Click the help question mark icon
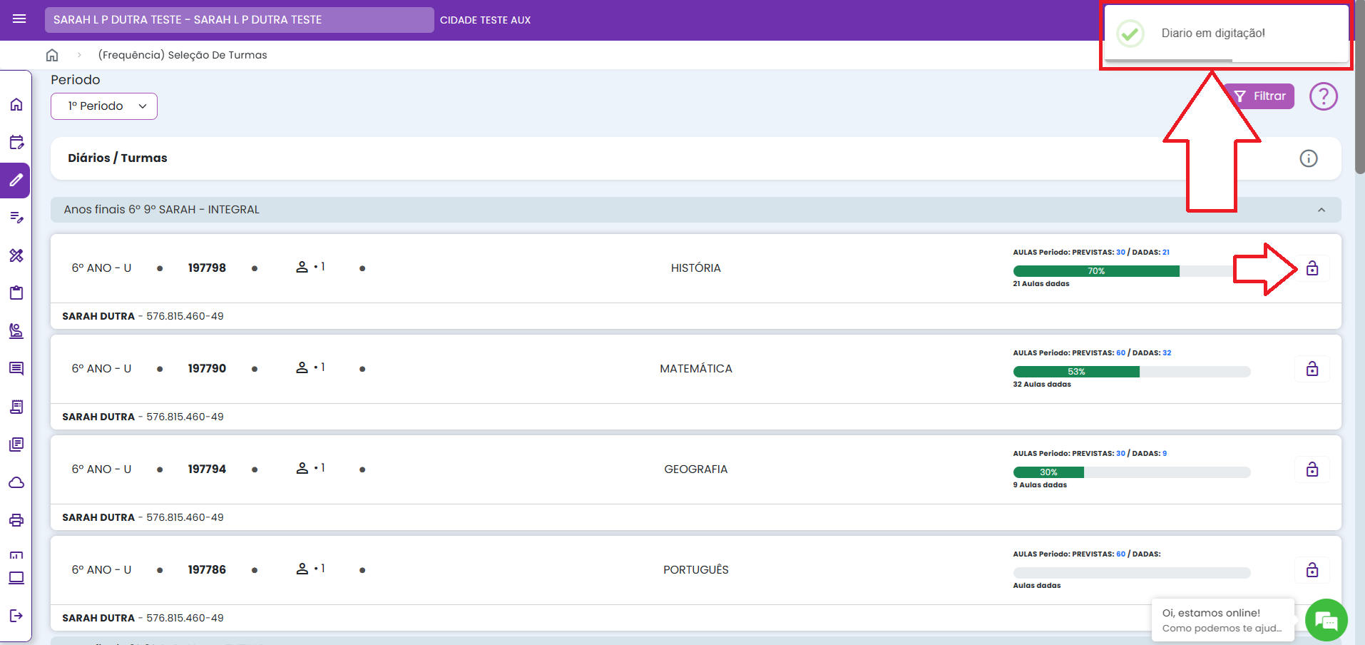Viewport: 1365px width, 645px height. (1323, 96)
